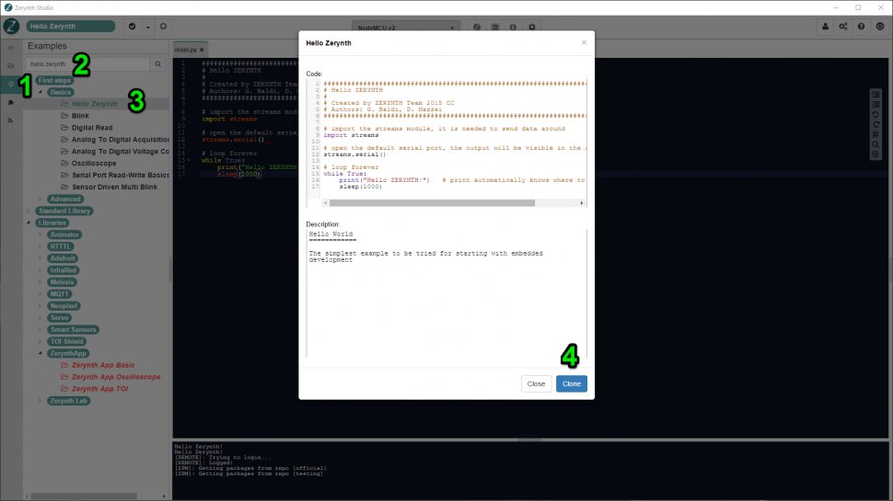
Task: Click the examples search input field
Action: click(x=87, y=64)
